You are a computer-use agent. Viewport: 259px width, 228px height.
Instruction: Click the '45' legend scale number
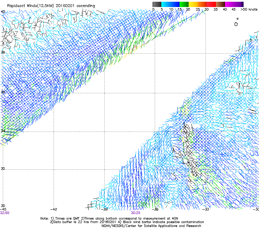[x=233, y=9]
